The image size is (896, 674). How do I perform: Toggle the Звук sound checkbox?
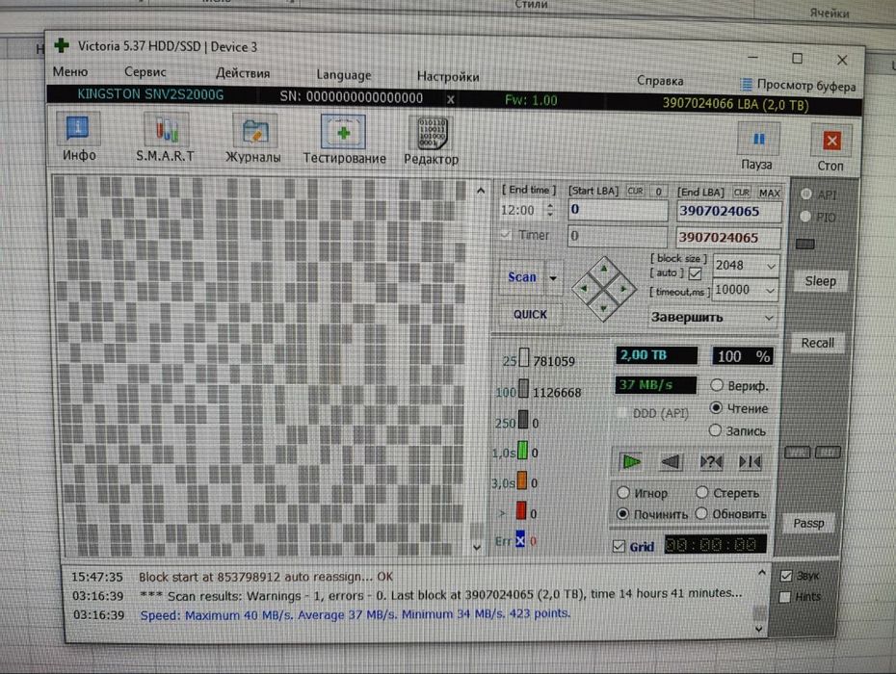point(786,575)
